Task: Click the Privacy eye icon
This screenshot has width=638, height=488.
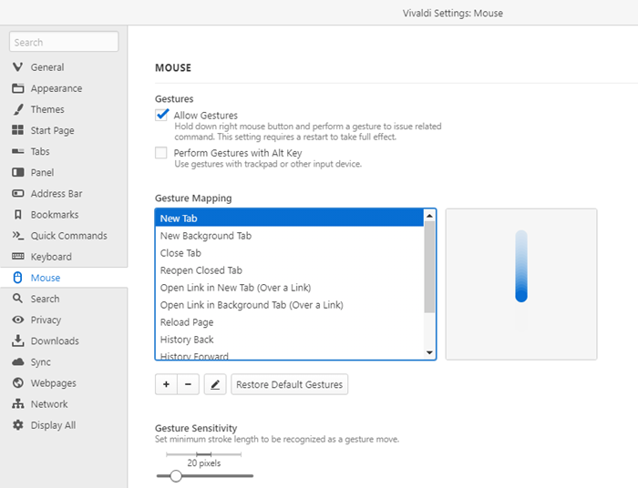Action: coord(17,320)
